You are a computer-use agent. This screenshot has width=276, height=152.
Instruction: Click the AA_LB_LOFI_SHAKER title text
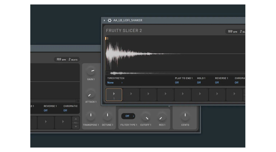(128, 20)
